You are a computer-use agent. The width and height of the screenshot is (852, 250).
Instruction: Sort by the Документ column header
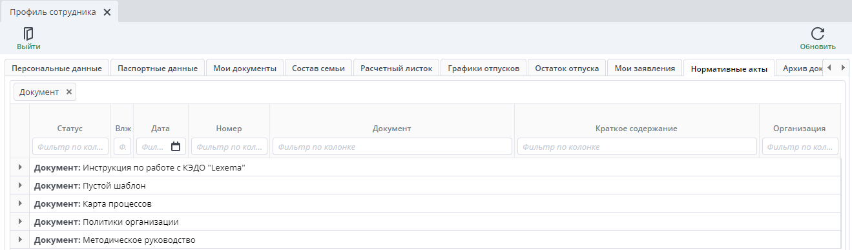coord(392,129)
